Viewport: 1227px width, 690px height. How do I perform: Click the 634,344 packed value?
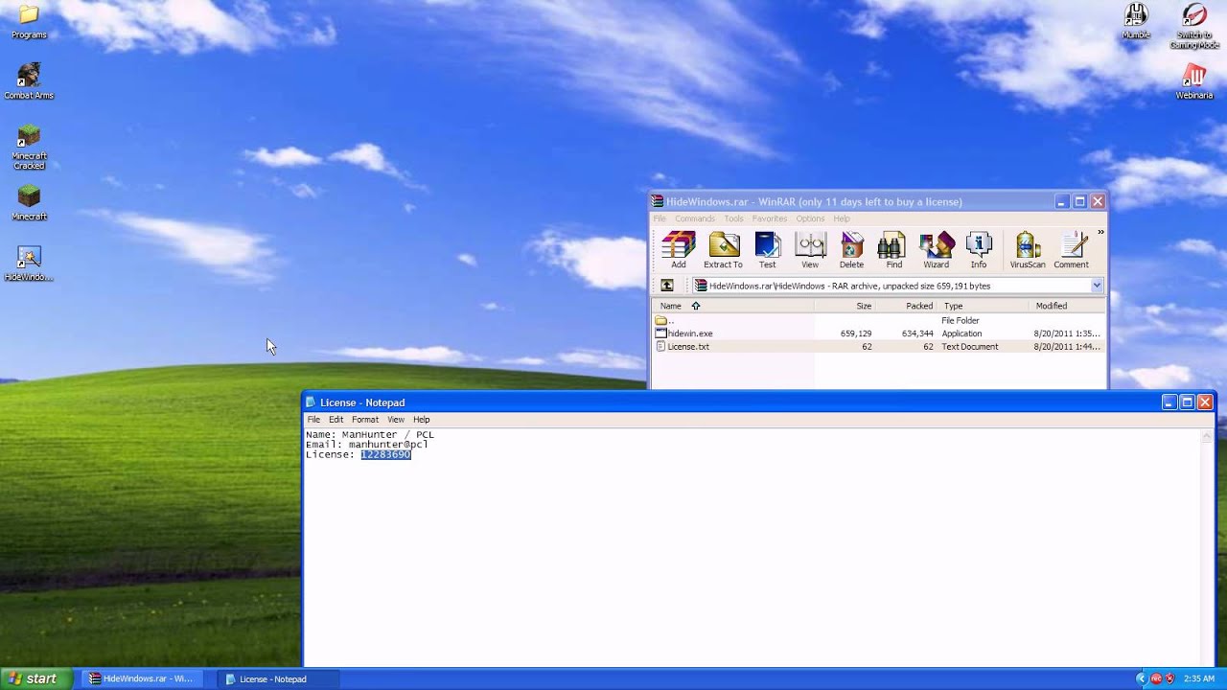pos(917,333)
